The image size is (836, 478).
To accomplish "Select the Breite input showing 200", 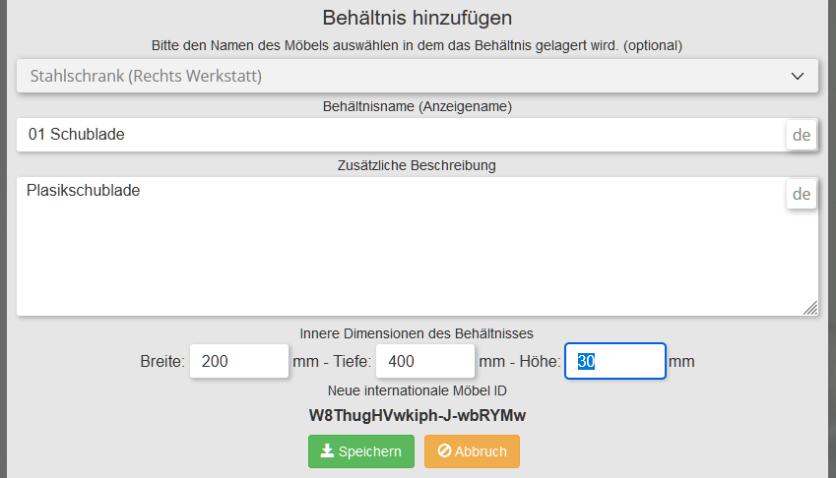I will 238,361.
